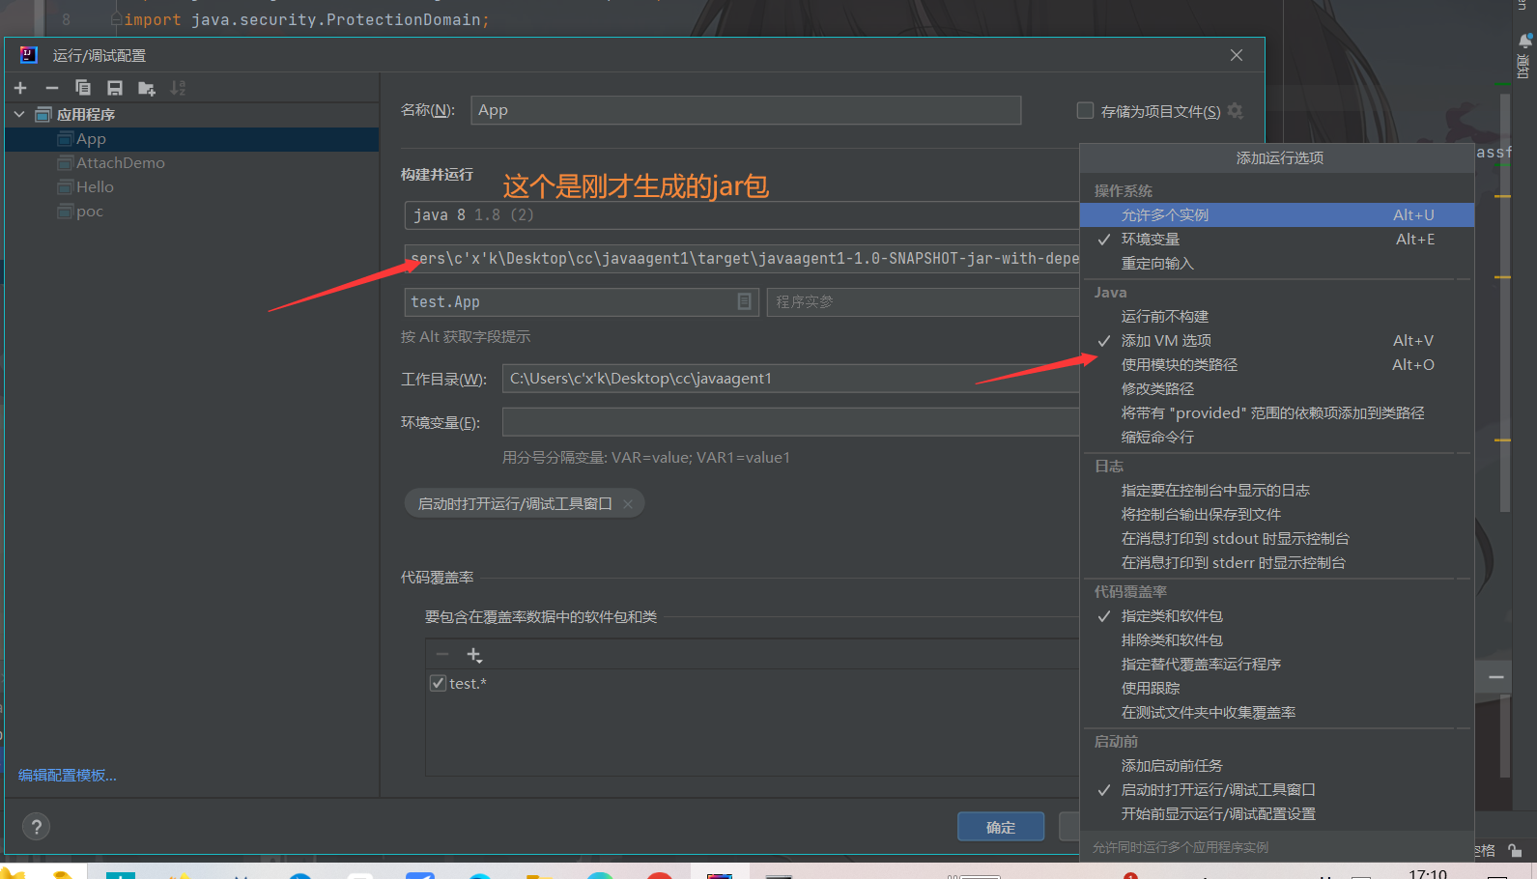Screen dimensions: 1537x879
Task: Choose 排除类和软件包 menu option
Action: (1277, 639)
